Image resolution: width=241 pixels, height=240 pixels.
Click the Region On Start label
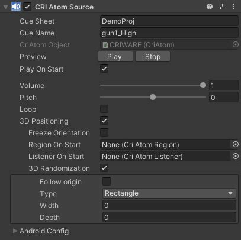click(54, 145)
